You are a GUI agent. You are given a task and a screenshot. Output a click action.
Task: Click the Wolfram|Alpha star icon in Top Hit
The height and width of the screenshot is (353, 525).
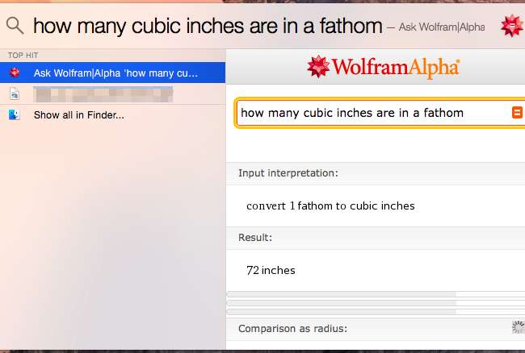pos(15,73)
